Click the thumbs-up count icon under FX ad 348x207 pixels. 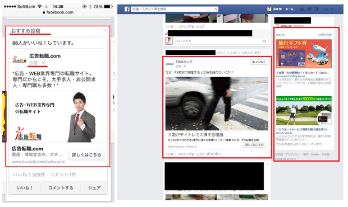click(208, 154)
